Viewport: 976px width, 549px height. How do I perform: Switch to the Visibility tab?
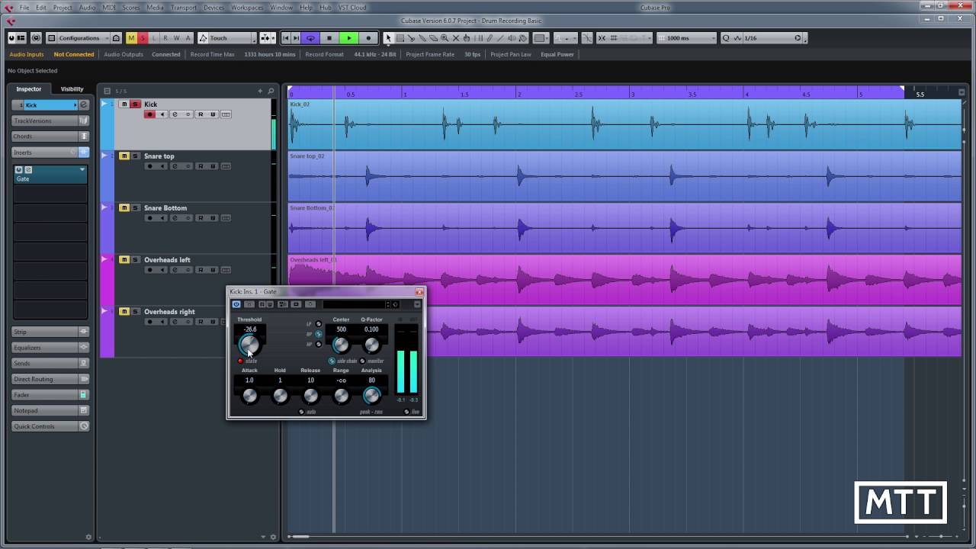coord(72,89)
